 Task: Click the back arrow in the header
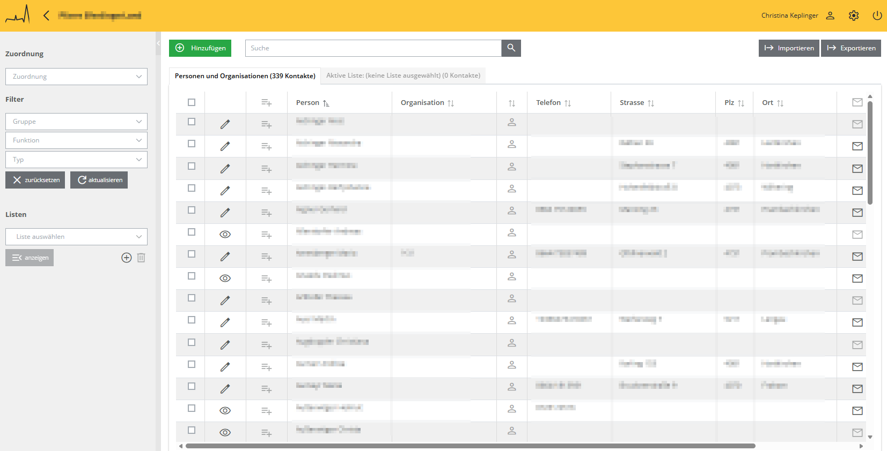click(x=46, y=16)
